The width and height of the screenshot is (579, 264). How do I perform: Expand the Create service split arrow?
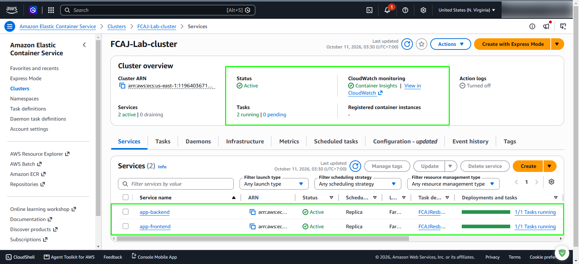coord(550,166)
